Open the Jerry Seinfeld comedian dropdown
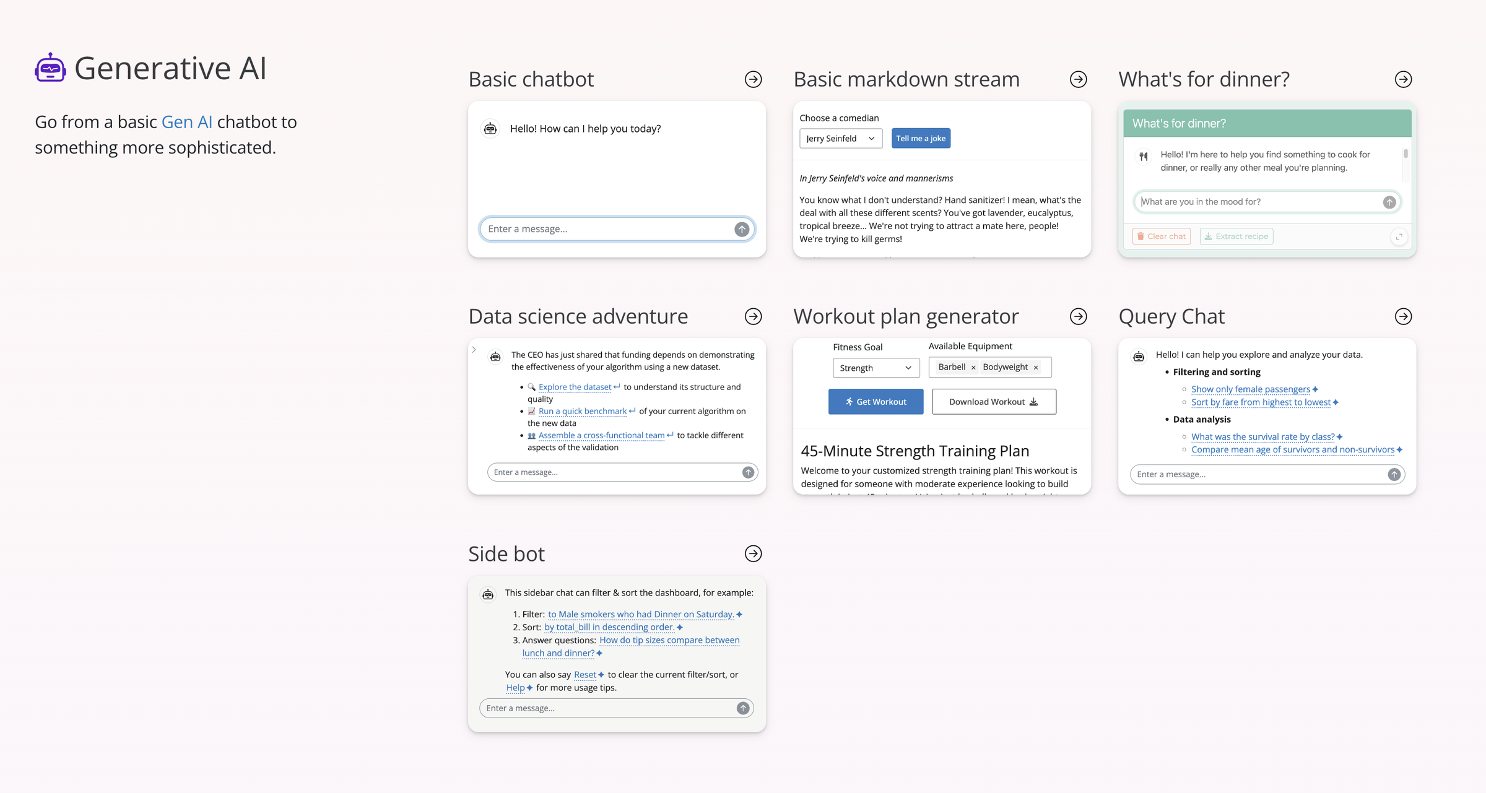The width and height of the screenshot is (1486, 793). [840, 138]
